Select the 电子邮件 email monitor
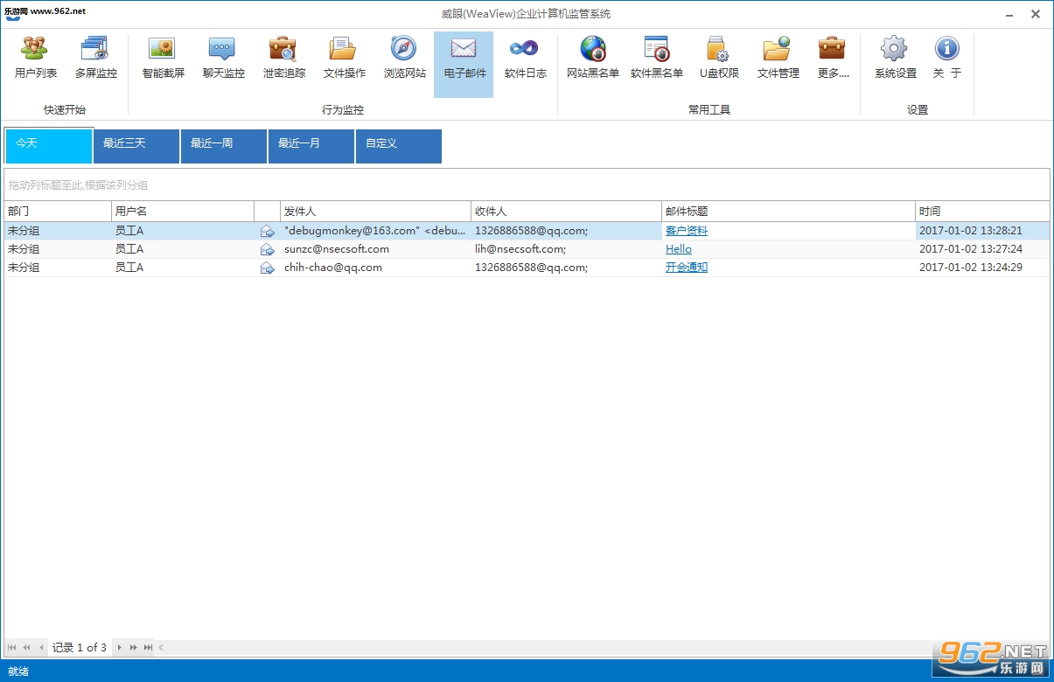Image resolution: width=1054 pixels, height=682 pixels. 464,64
